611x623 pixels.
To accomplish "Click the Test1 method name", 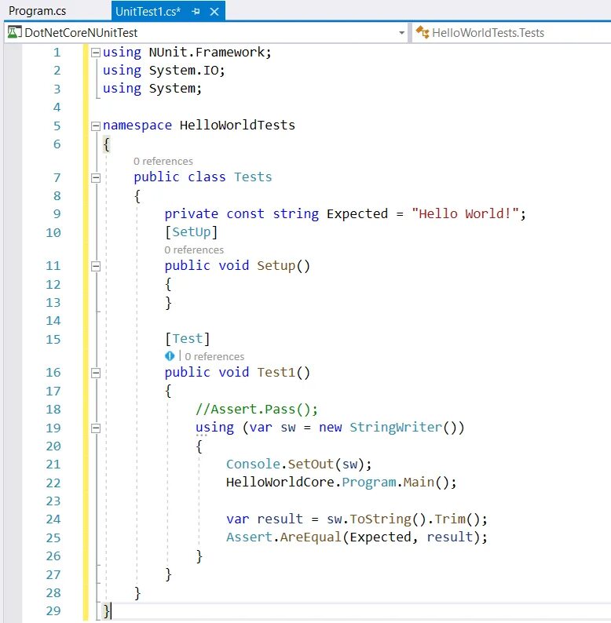I will (x=276, y=372).
